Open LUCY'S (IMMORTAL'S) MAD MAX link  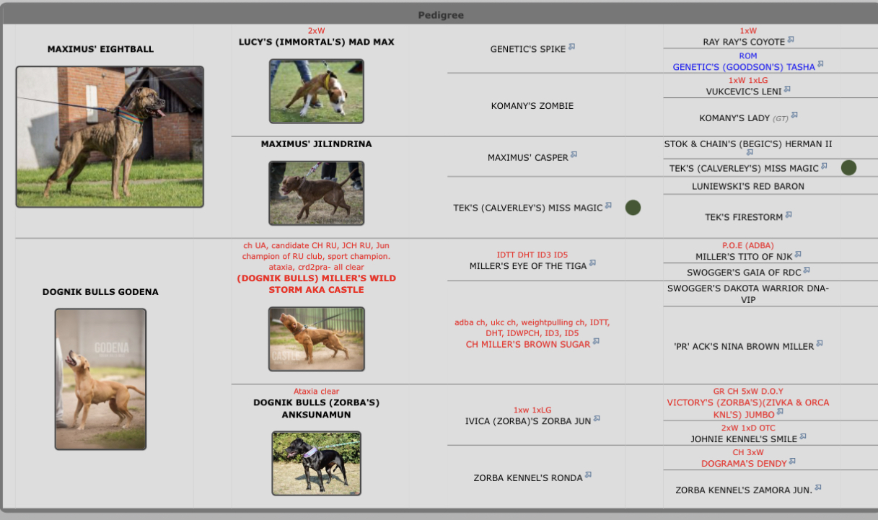click(317, 42)
